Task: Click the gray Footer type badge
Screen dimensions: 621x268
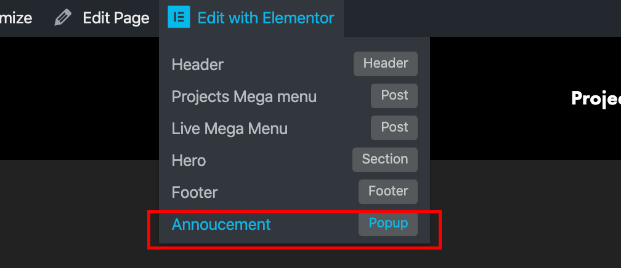Action: pos(388,192)
